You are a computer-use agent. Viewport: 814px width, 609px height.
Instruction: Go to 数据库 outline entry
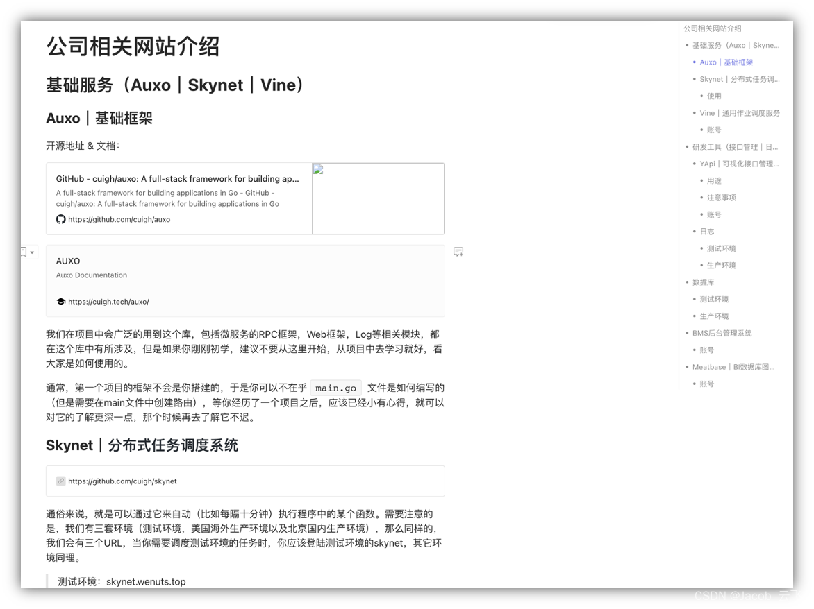tap(703, 282)
